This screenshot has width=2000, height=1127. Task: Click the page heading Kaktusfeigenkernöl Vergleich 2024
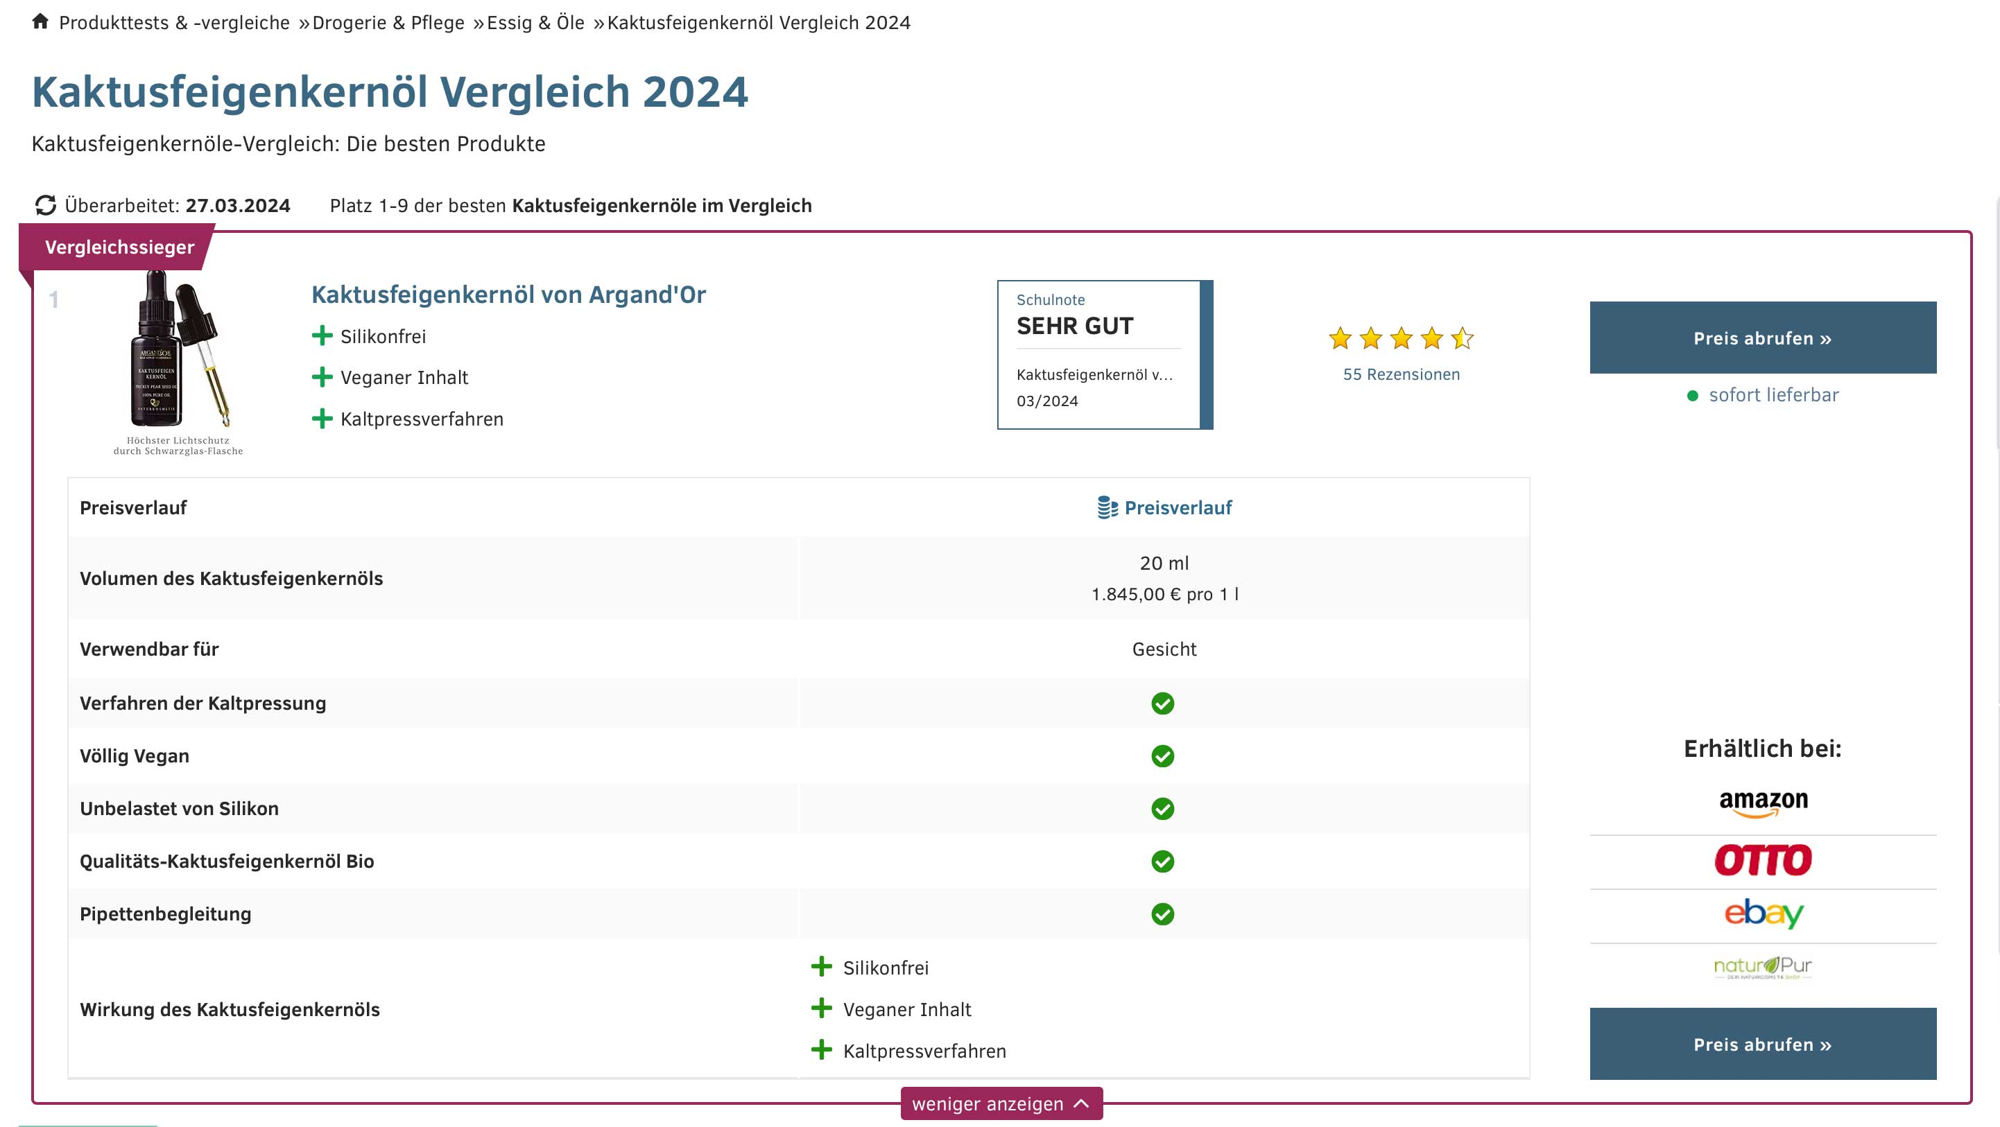coord(390,92)
